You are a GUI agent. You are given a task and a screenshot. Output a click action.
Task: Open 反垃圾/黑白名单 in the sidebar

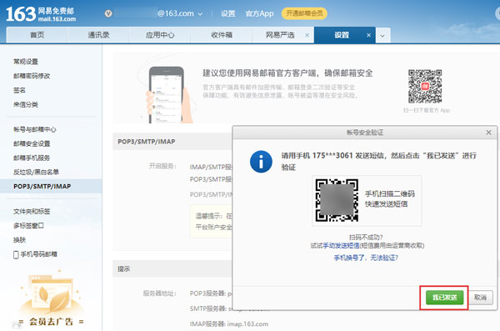click(x=36, y=172)
